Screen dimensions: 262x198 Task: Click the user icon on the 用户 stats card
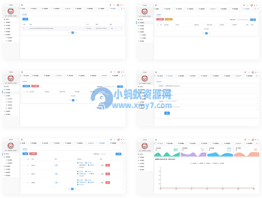256,149
